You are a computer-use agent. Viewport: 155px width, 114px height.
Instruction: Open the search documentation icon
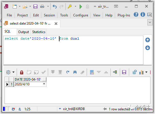149,15
